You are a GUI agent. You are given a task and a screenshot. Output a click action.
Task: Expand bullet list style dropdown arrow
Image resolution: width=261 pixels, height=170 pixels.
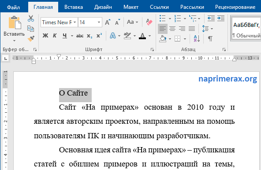click(170, 18)
